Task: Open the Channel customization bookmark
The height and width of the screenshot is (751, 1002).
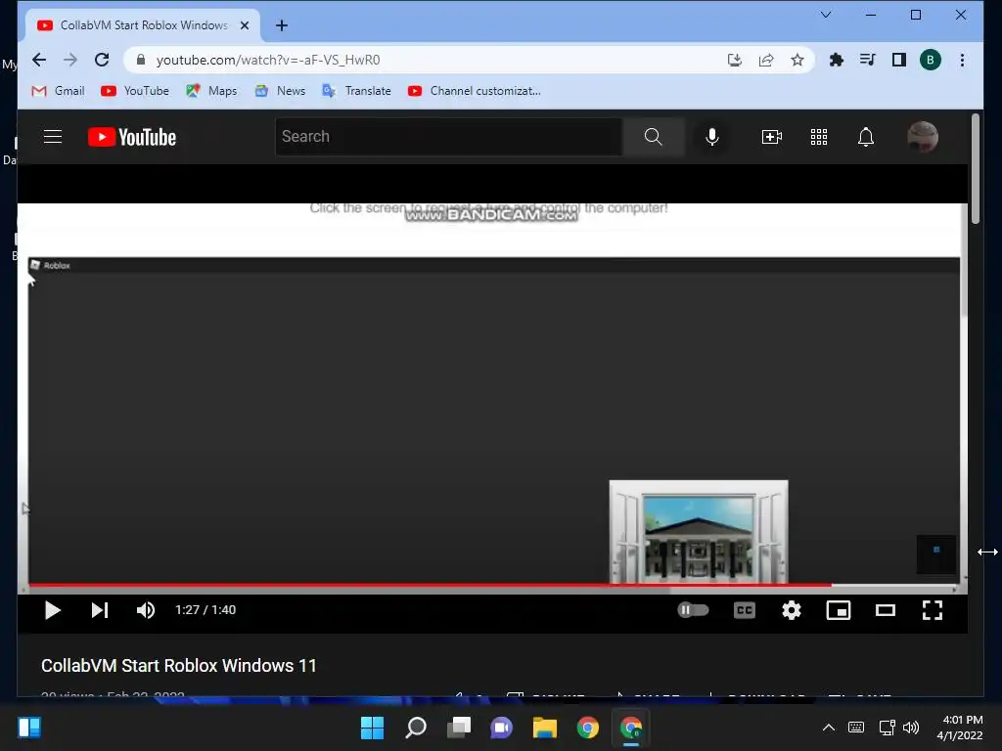Action: (x=475, y=91)
